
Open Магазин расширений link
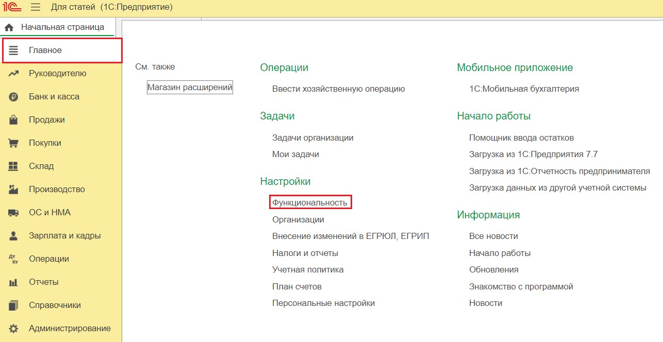coord(190,88)
